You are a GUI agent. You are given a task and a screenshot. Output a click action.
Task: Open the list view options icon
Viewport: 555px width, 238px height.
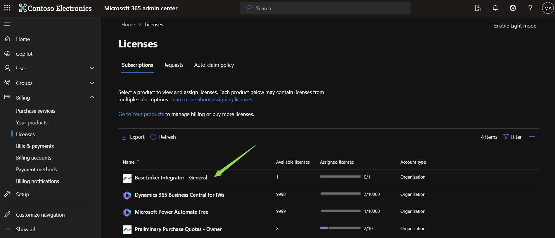point(532,137)
